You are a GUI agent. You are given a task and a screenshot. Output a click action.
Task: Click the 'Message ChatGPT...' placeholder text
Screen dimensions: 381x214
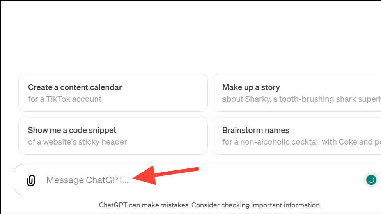(87, 180)
